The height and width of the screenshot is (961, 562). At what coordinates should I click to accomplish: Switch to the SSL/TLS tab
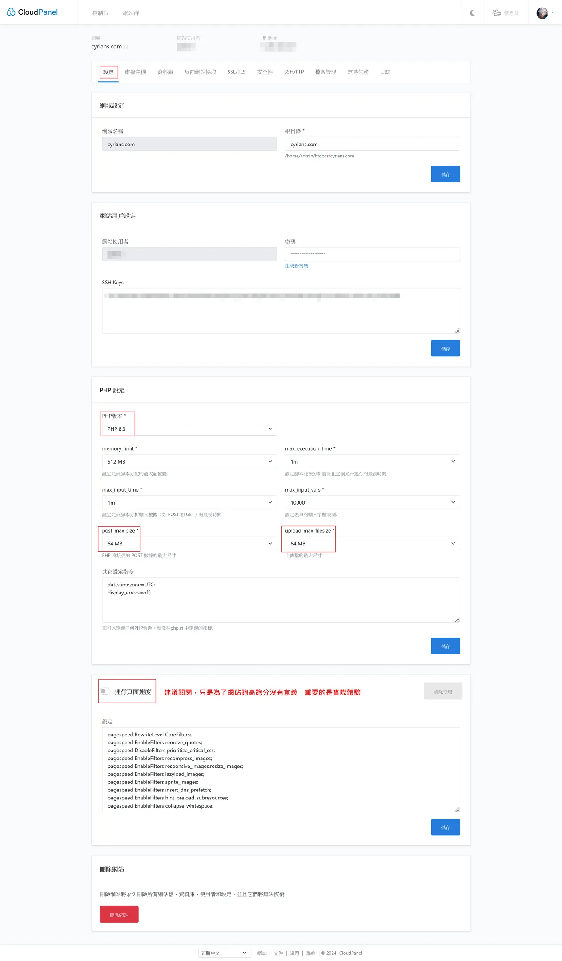coord(236,72)
